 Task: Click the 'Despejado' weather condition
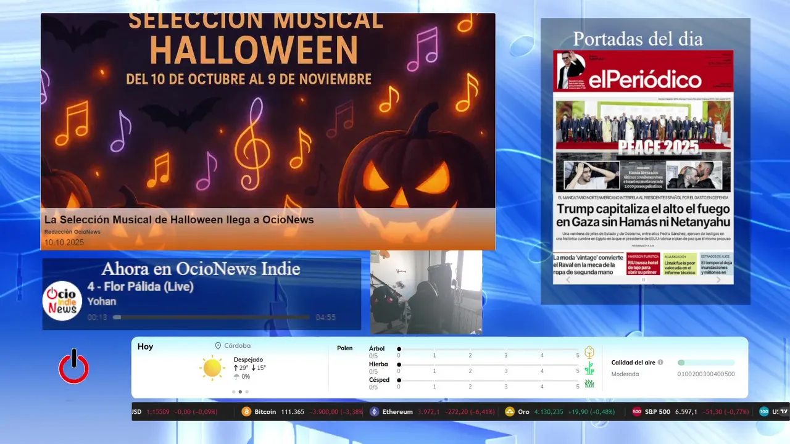(x=248, y=360)
